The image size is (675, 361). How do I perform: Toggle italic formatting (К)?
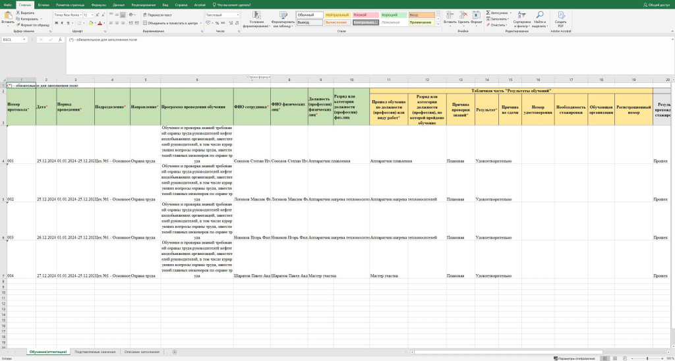click(x=62, y=23)
